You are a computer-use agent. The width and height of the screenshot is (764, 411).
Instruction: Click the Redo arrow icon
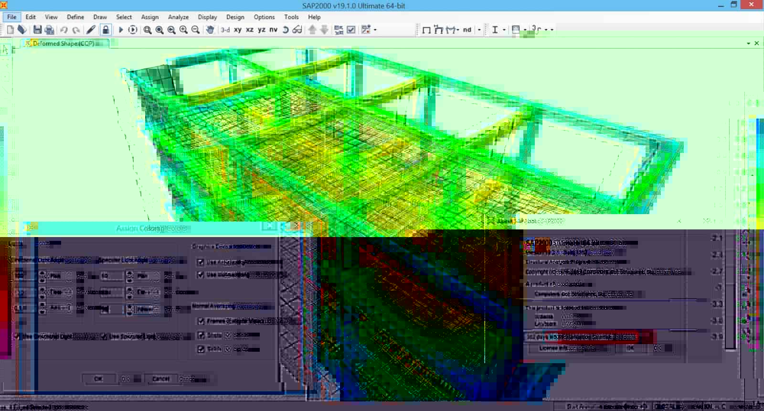76,30
